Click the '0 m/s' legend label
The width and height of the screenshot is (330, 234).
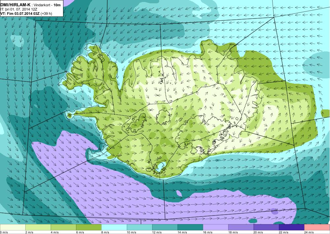(x=4, y=232)
